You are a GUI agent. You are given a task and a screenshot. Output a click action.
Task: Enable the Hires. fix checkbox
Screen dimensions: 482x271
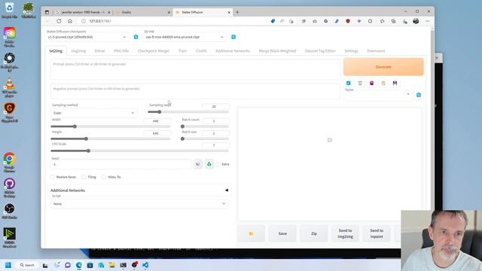[x=104, y=177]
